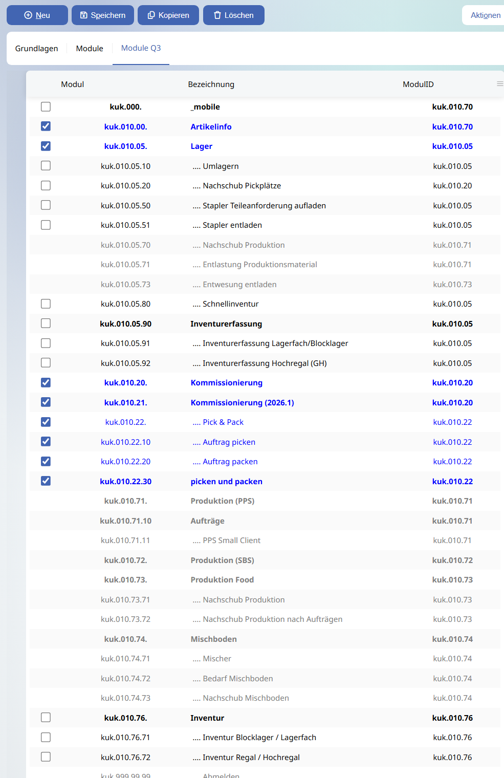
Task: Click module code kuk.010.76.72
Action: tap(125, 758)
